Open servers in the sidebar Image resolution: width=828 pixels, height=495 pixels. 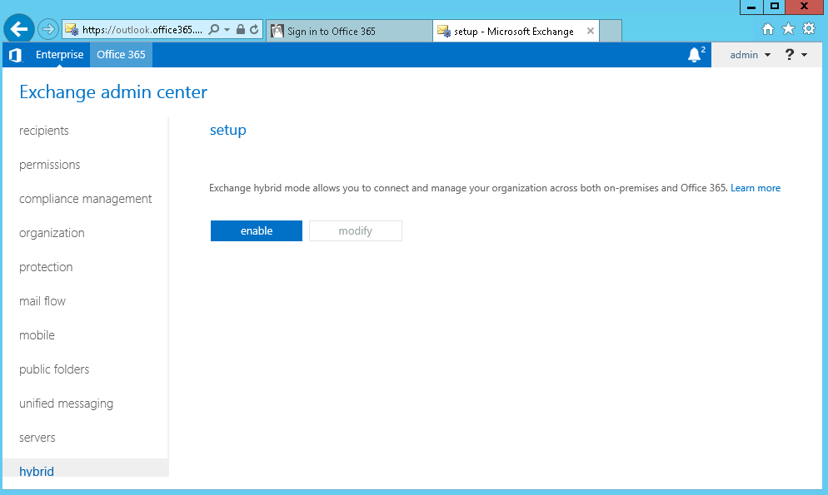pos(37,438)
